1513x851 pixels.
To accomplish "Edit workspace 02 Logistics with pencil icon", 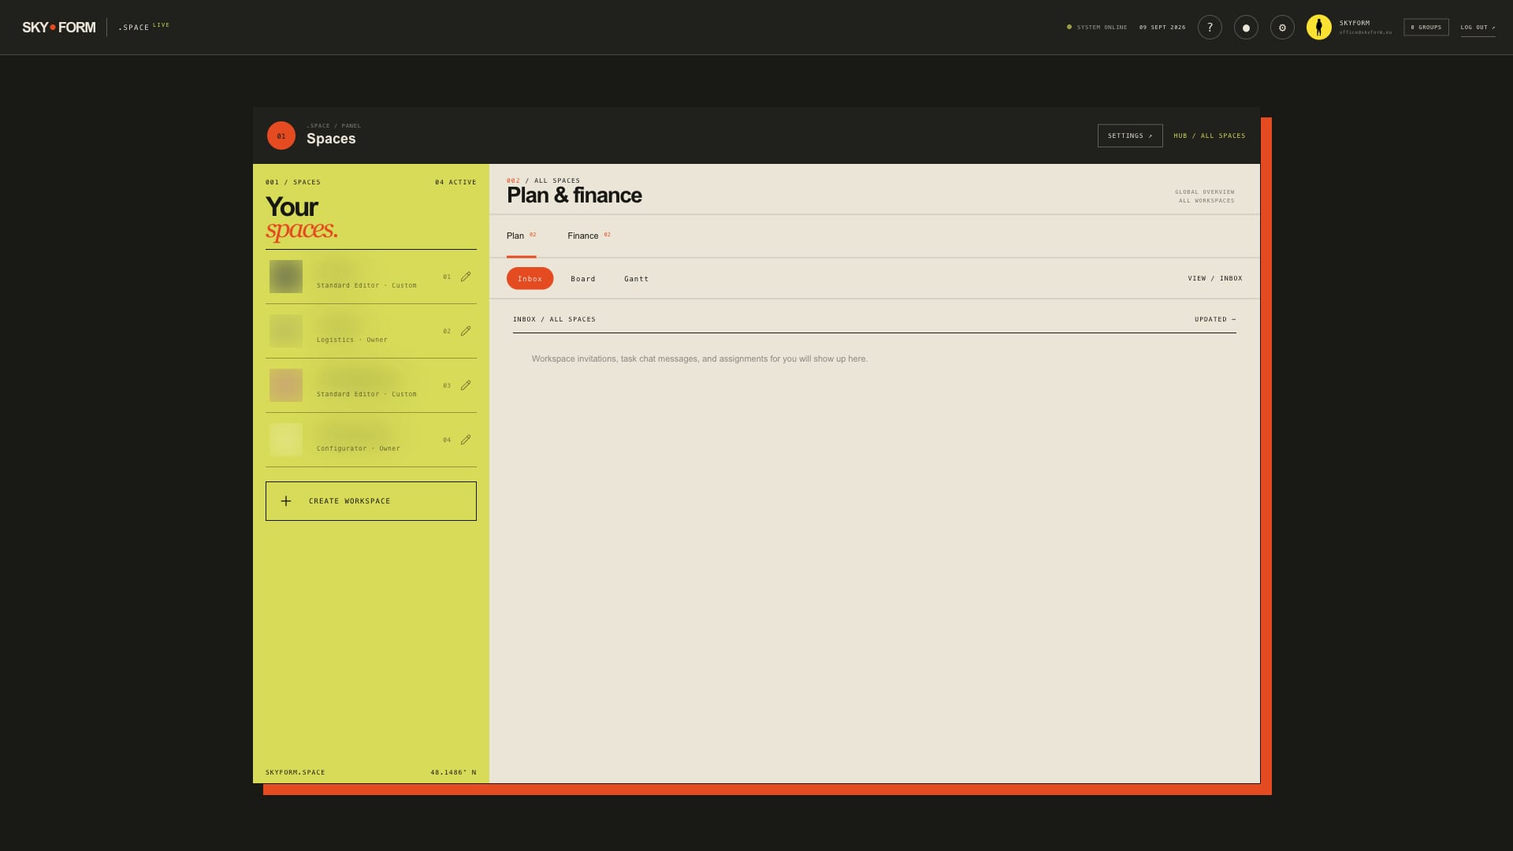I will pyautogui.click(x=466, y=331).
